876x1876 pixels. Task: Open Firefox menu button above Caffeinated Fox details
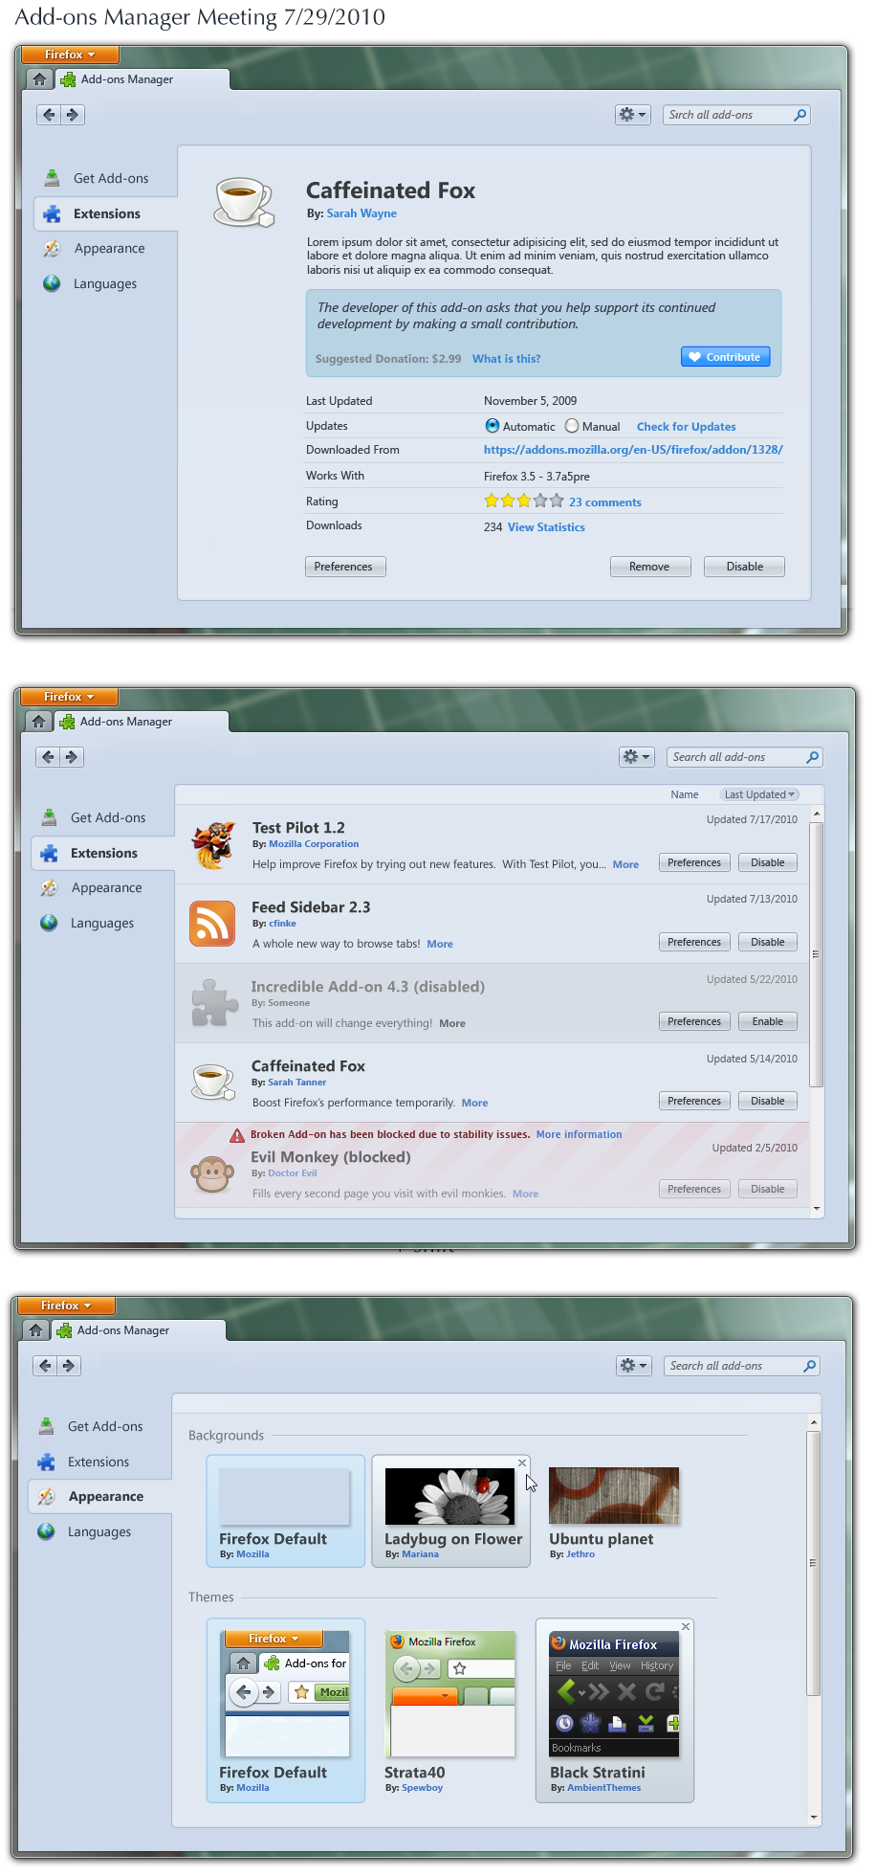[x=70, y=55]
